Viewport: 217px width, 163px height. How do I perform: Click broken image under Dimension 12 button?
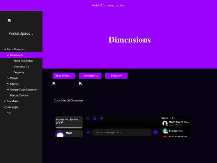point(80,84)
